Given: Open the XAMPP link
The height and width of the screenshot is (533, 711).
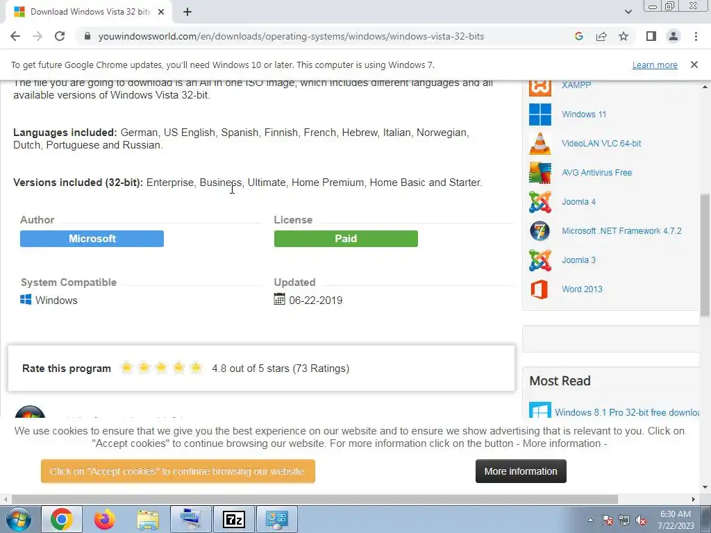Looking at the screenshot, I should (x=576, y=85).
